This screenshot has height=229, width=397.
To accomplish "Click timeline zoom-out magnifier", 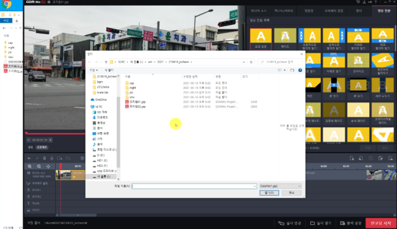I will [39, 166].
